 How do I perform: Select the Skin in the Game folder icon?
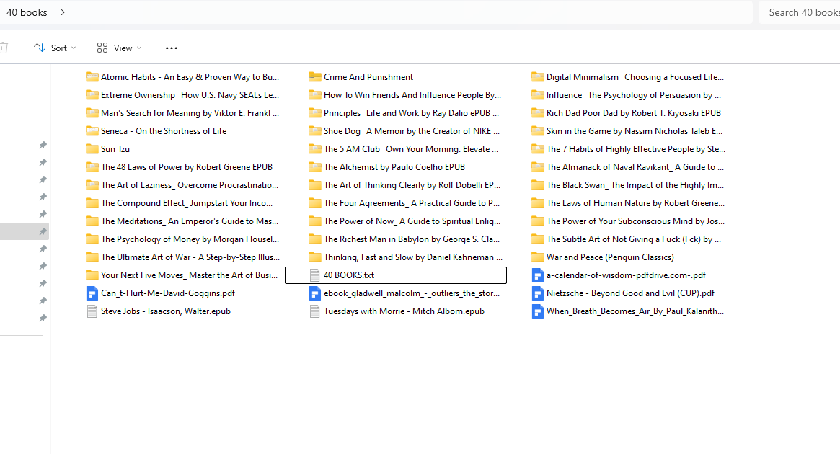538,131
